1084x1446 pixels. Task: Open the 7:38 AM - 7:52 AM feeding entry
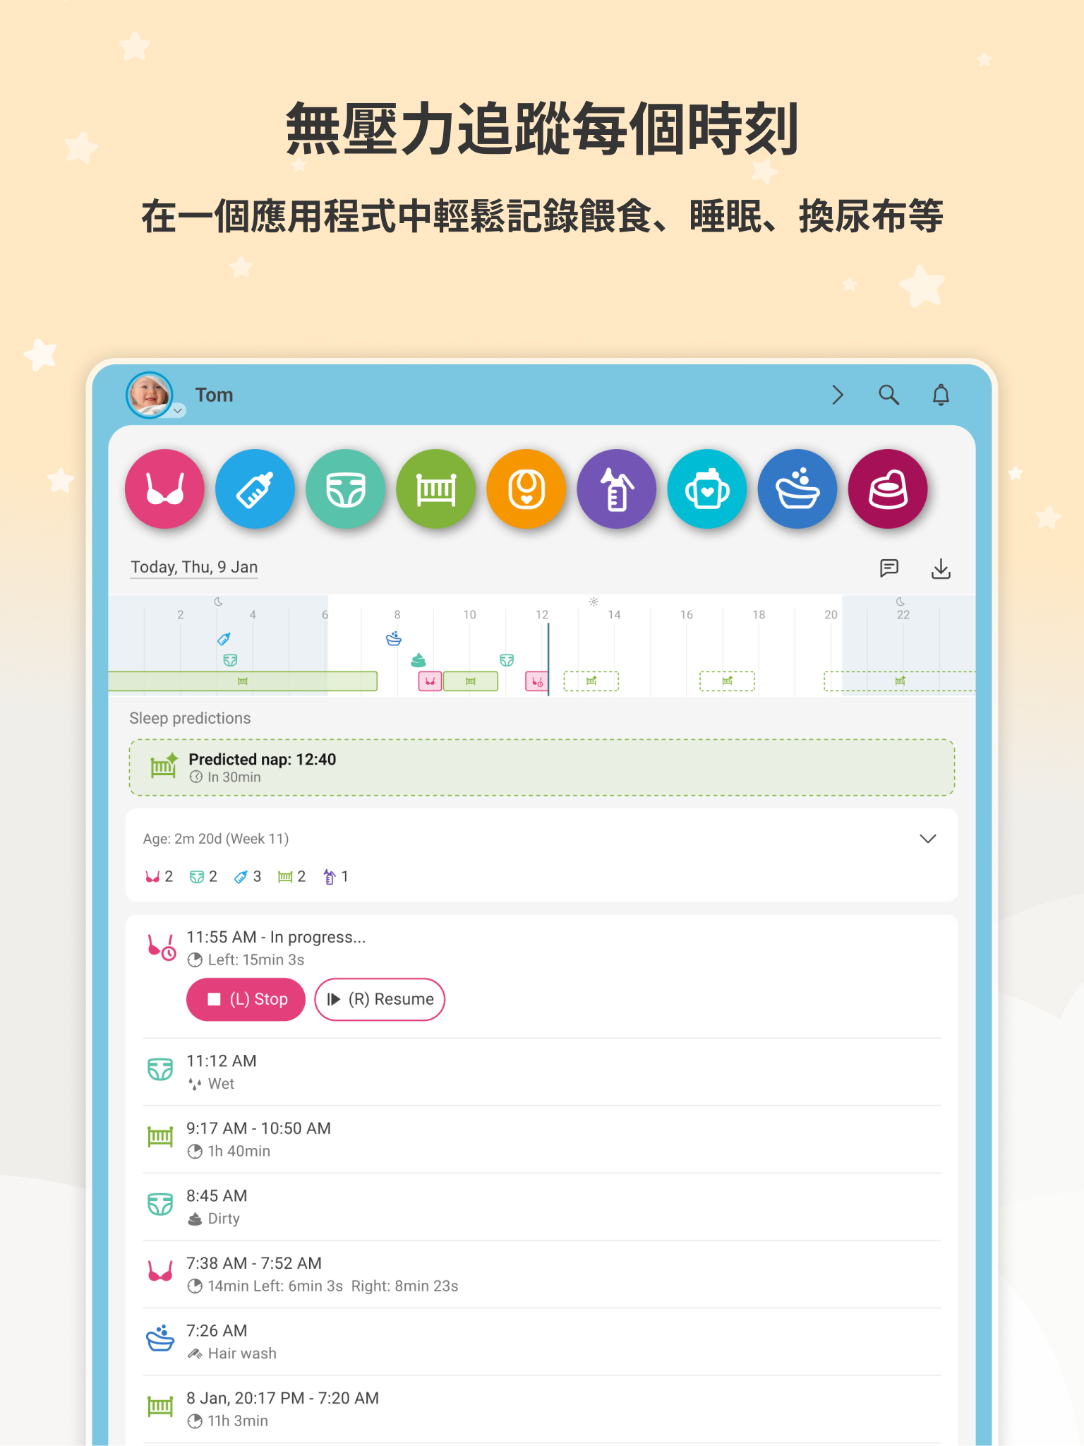(542, 1274)
